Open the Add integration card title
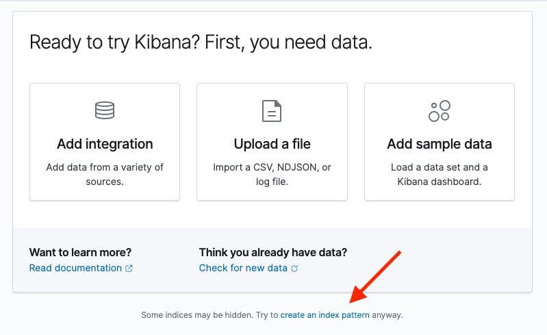Image resolution: width=547 pixels, height=335 pixels. (105, 144)
